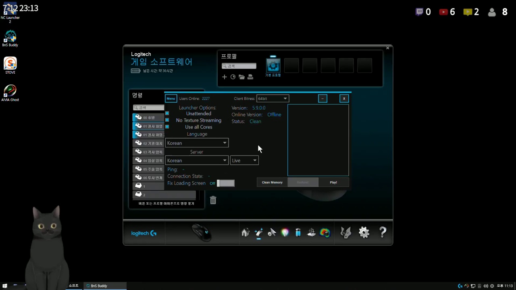Select the command named '2'
This screenshot has width=516, height=290.
coord(164,195)
